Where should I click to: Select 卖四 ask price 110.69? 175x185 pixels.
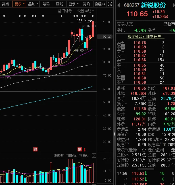[140, 47]
